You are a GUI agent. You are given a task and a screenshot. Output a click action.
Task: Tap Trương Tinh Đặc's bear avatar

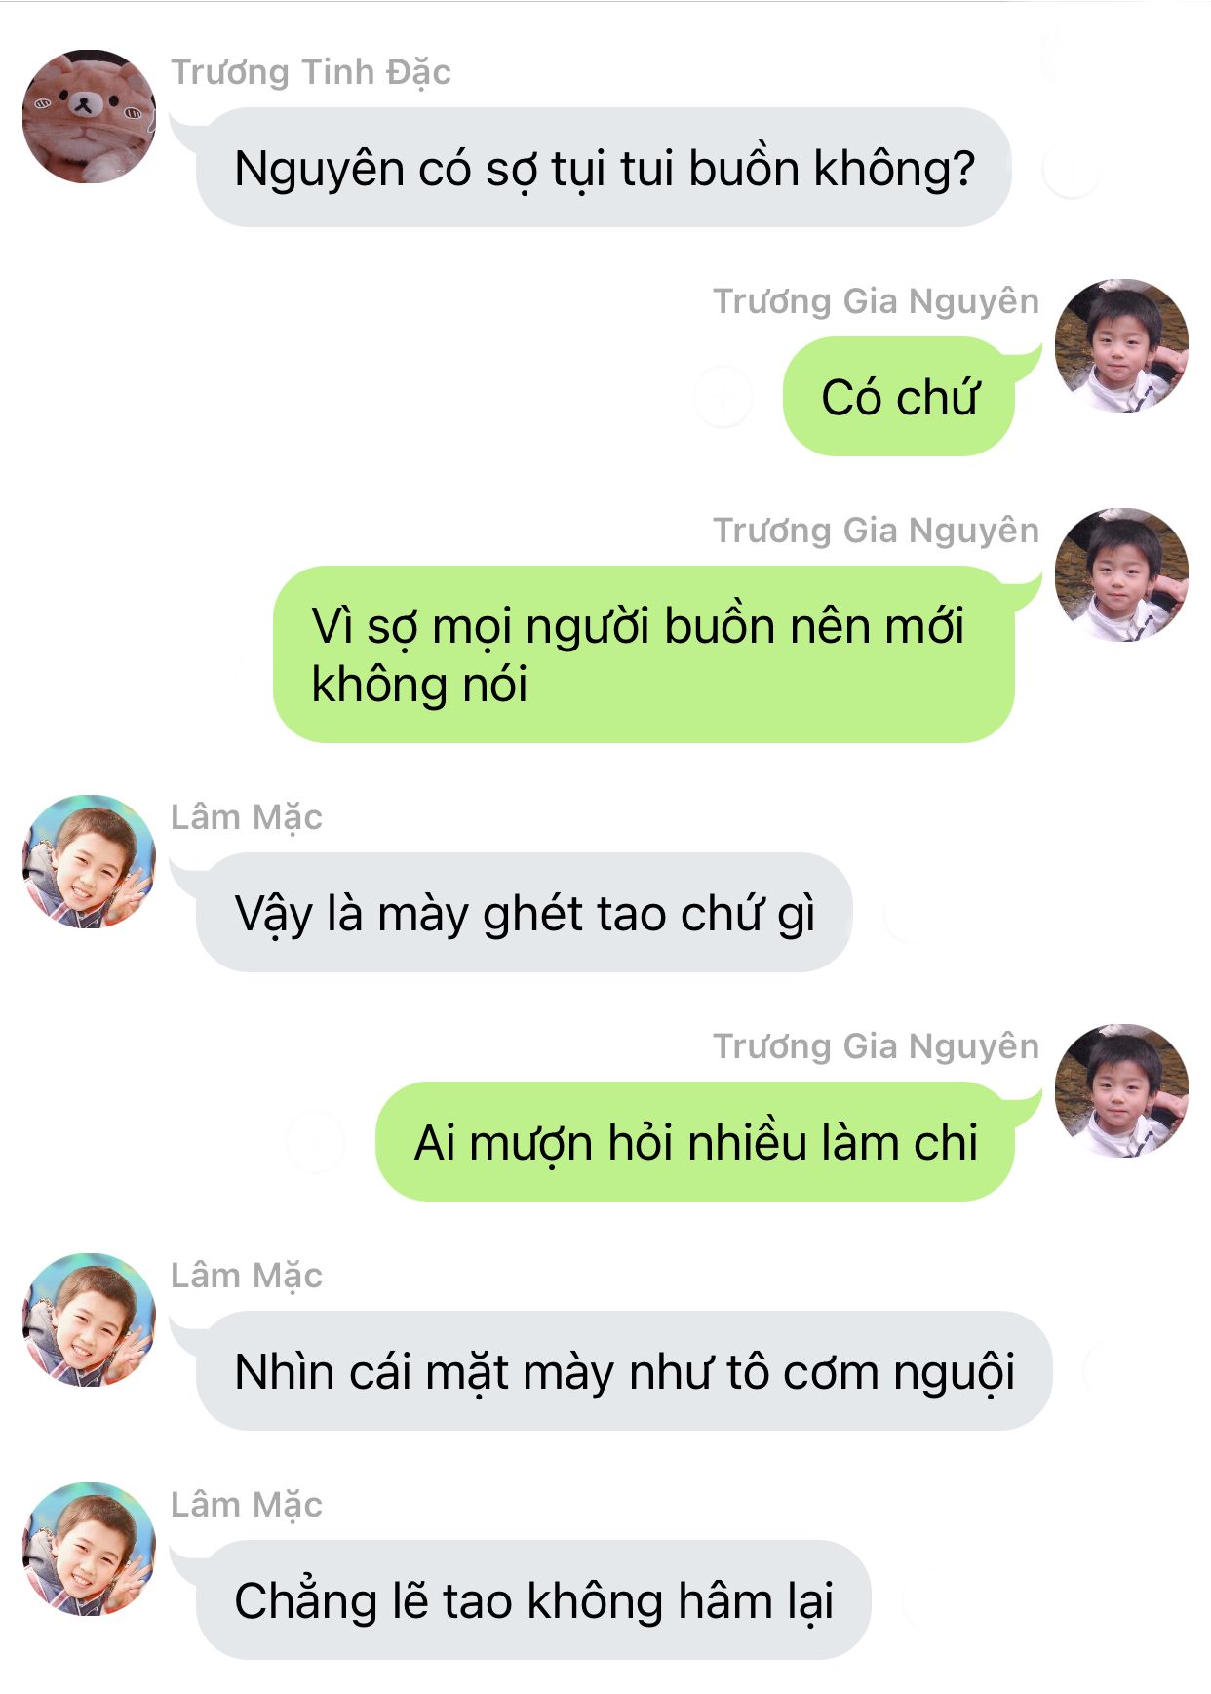click(89, 116)
